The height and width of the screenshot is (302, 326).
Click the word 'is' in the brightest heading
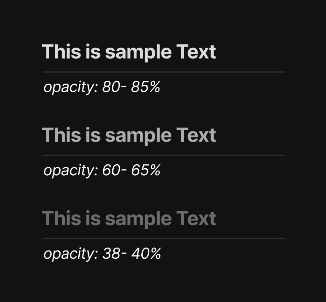click(x=93, y=52)
